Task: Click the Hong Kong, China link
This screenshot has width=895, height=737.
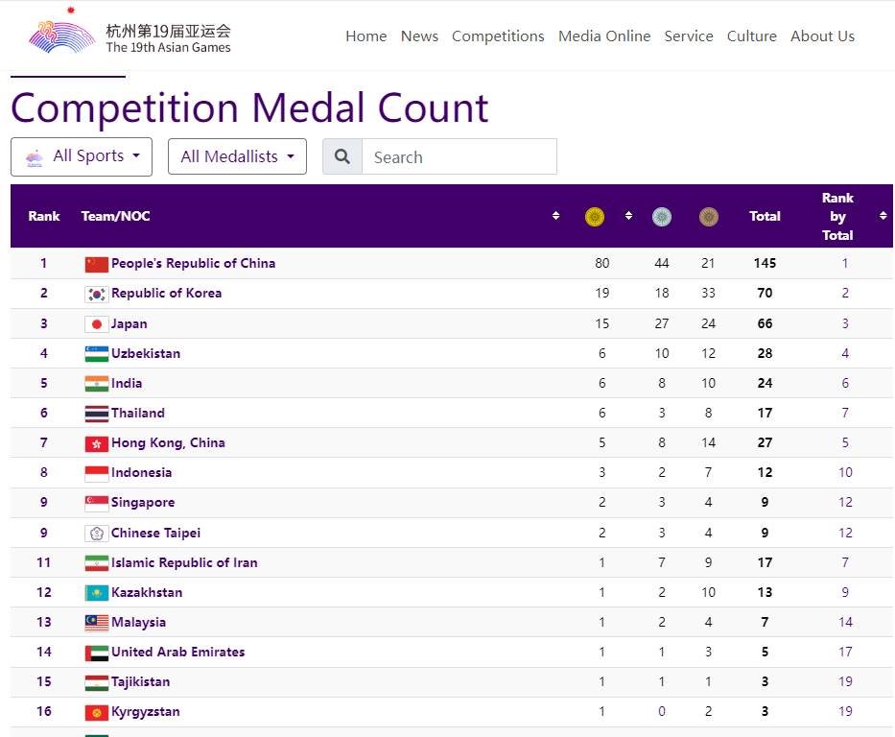Action: coord(168,442)
